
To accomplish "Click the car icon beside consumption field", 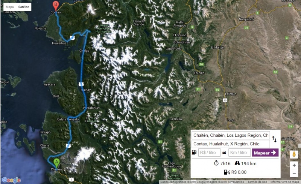I will pos(224,153).
